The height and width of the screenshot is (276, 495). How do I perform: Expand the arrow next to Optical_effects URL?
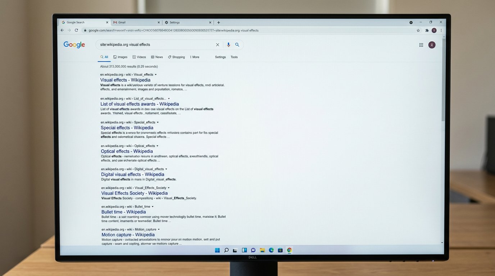pyautogui.click(x=158, y=146)
